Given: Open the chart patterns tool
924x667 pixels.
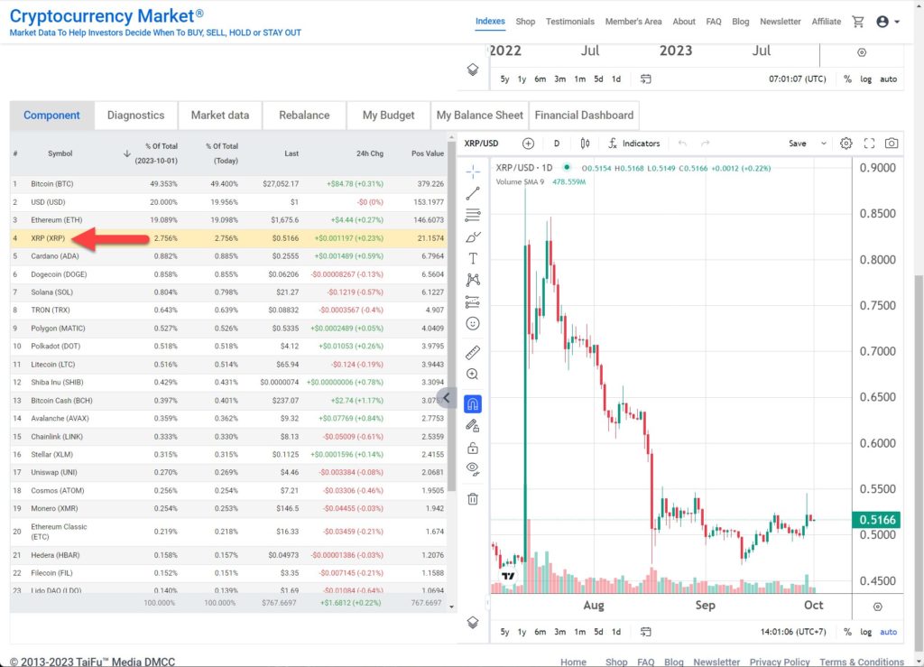Looking at the screenshot, I should click(x=473, y=279).
